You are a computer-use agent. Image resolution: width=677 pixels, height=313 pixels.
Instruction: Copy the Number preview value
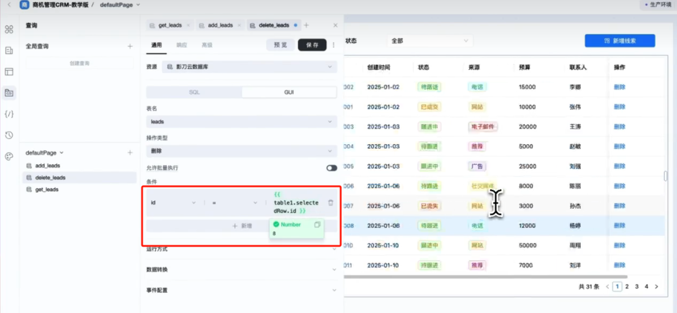(x=317, y=224)
